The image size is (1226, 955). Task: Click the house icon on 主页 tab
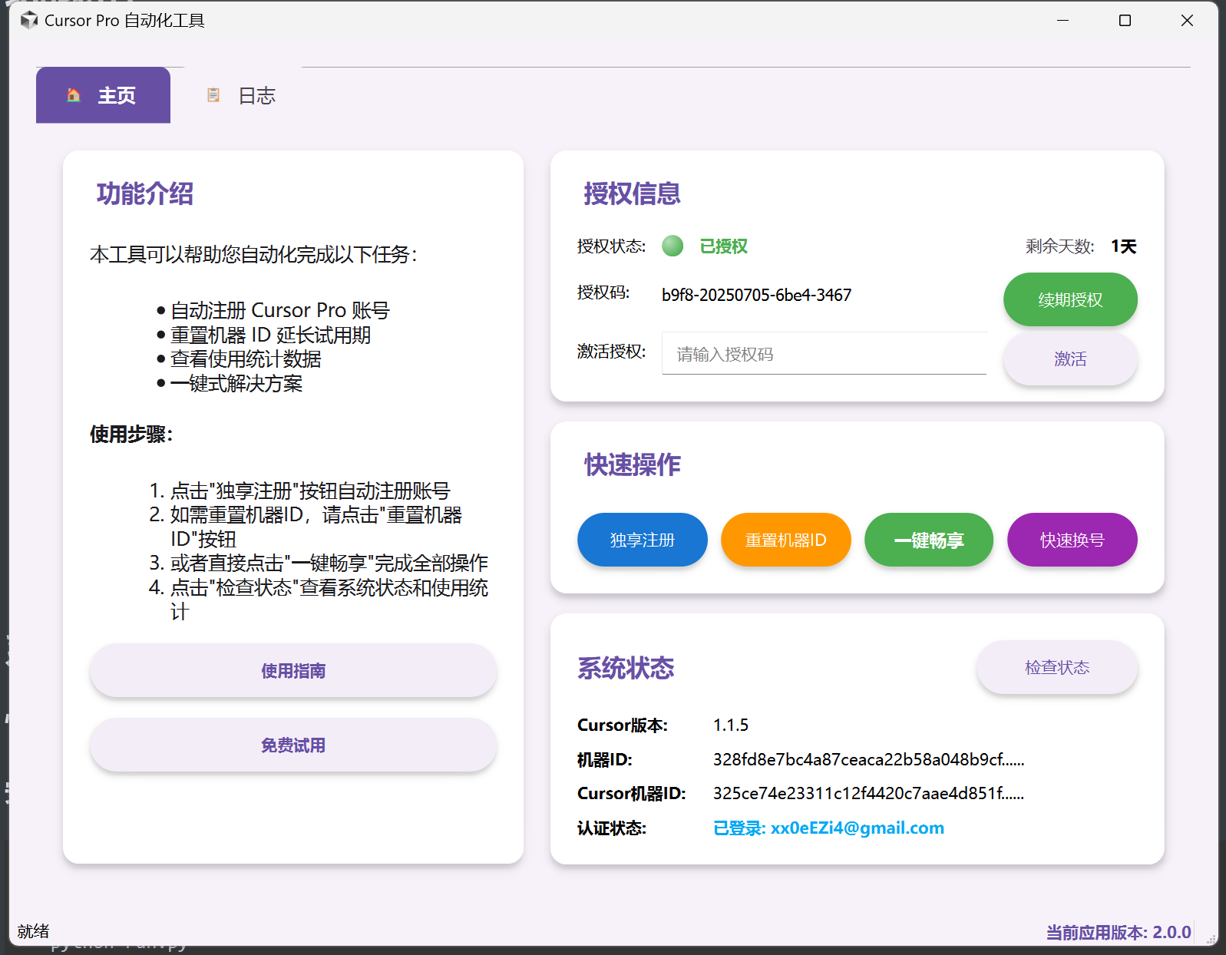[74, 95]
